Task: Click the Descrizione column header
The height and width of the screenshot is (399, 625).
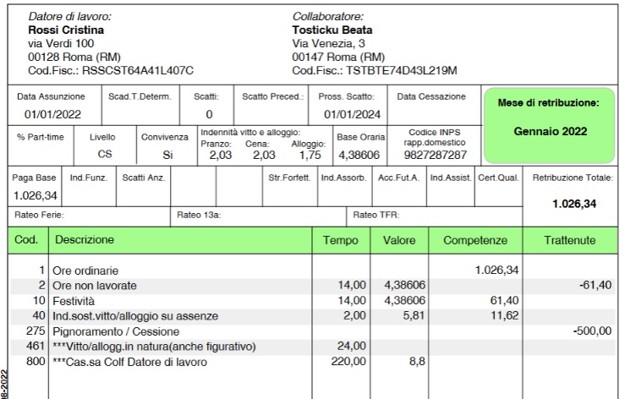Action: [85, 239]
